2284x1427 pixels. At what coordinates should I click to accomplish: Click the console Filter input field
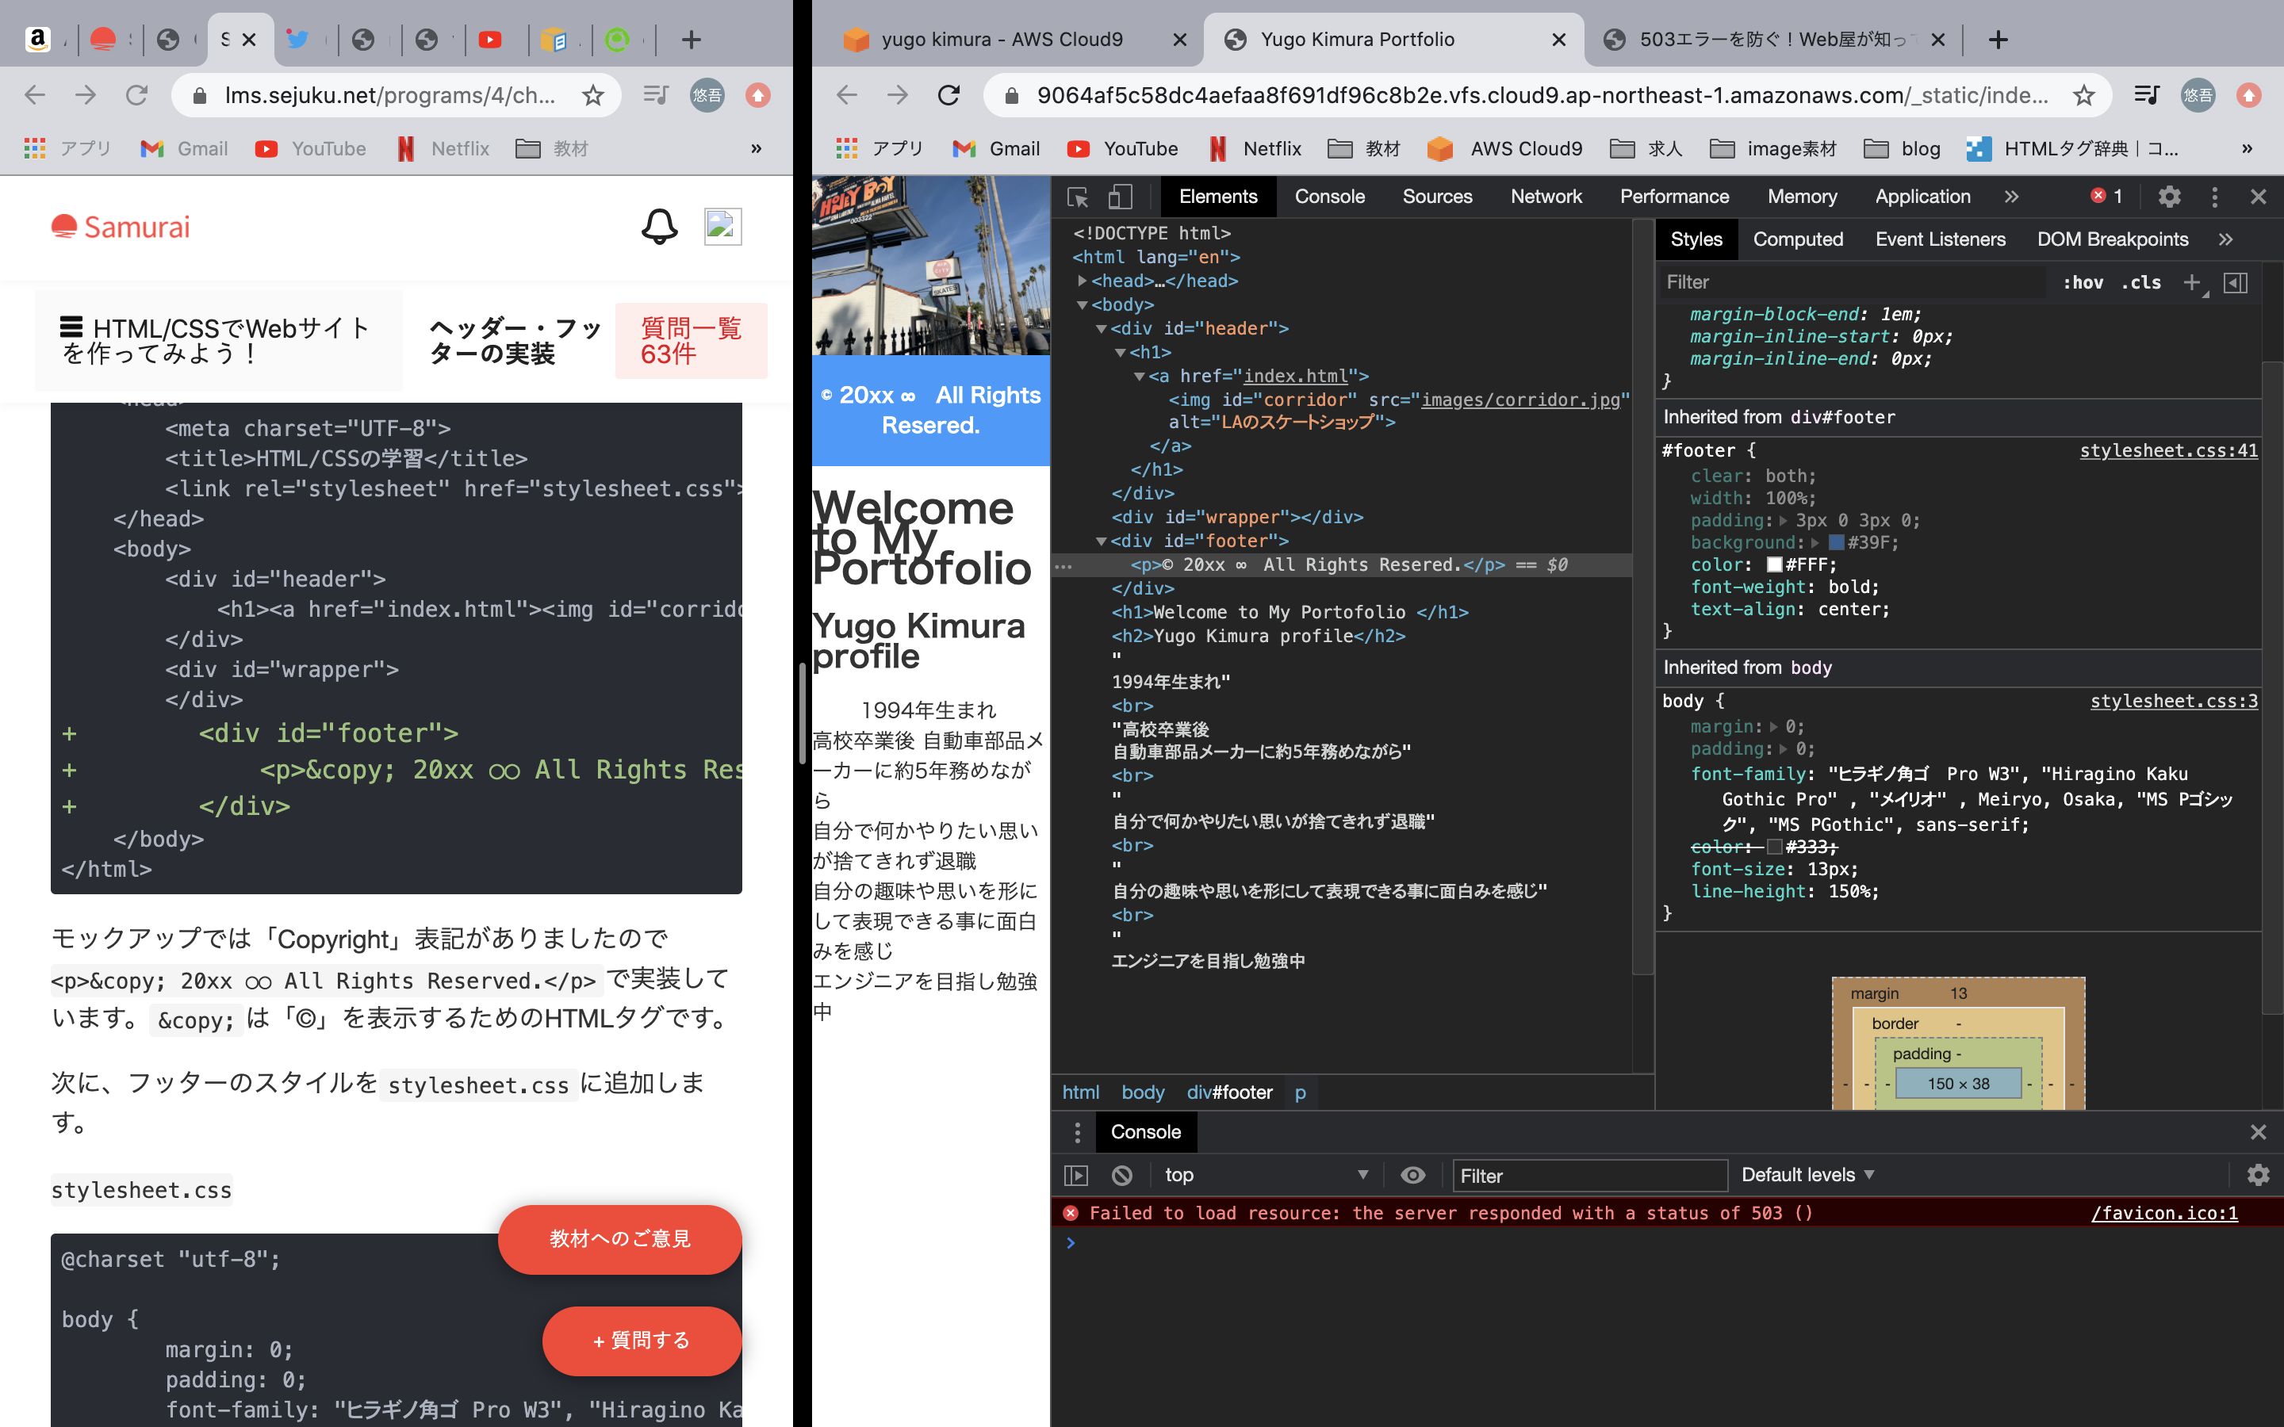point(1590,1176)
